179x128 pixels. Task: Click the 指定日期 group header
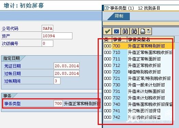(12, 58)
